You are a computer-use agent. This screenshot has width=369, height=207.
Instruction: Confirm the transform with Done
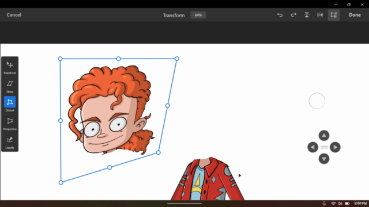coord(355,15)
